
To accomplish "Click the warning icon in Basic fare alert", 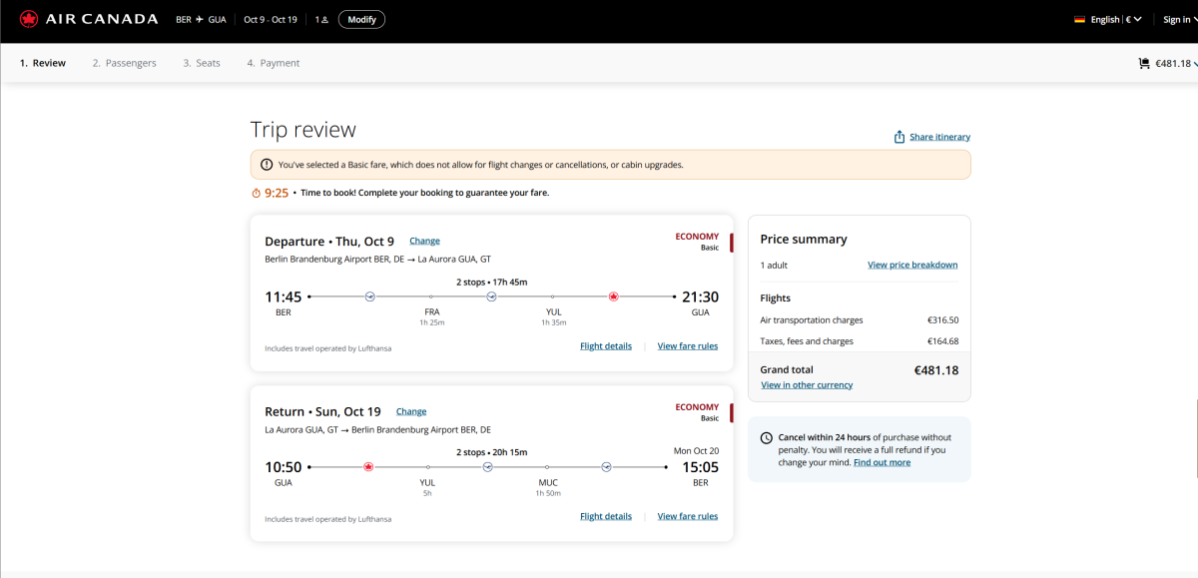I will 267,165.
